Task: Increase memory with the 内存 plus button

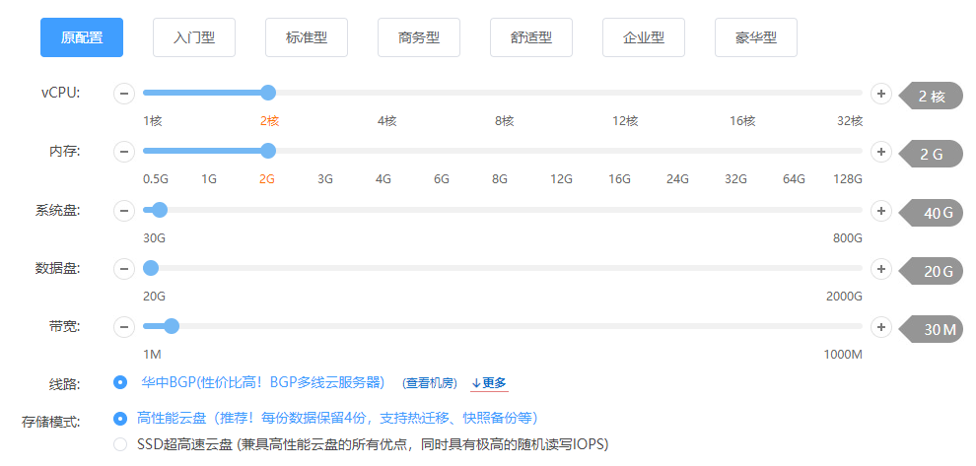Action: (881, 152)
